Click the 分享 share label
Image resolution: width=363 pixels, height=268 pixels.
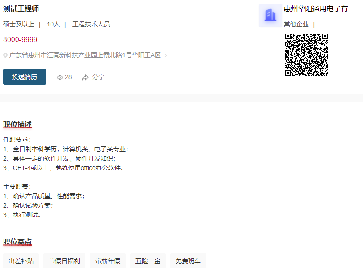click(x=98, y=77)
